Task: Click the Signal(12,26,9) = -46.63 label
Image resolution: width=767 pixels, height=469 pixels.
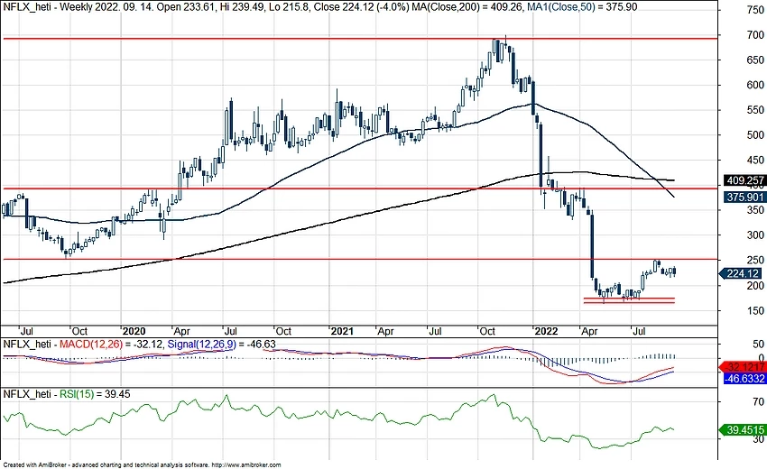Action: click(222, 345)
